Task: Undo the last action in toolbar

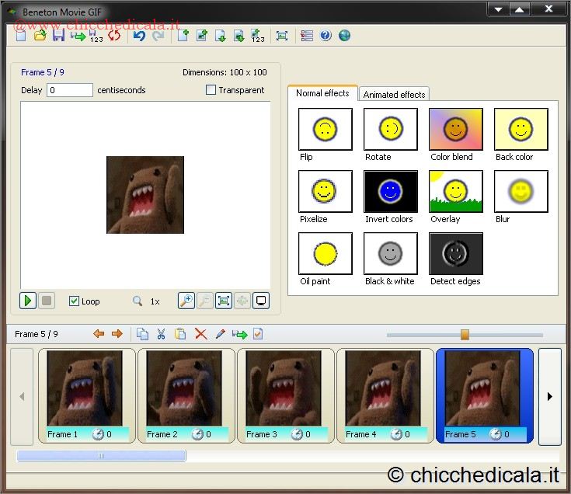Action: point(139,36)
